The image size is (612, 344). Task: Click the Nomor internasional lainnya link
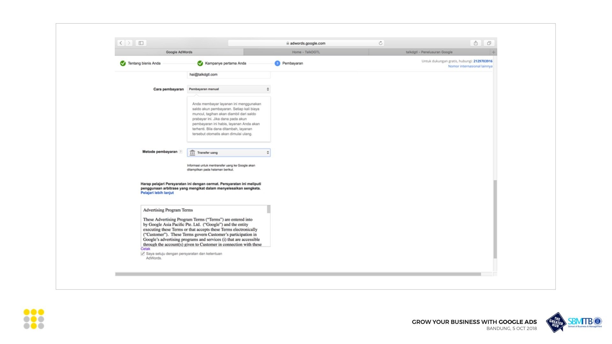coord(470,66)
